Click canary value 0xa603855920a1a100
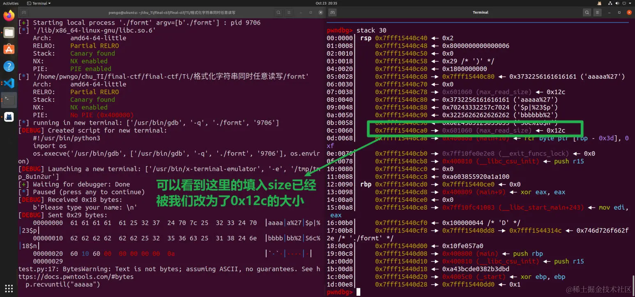 476,177
